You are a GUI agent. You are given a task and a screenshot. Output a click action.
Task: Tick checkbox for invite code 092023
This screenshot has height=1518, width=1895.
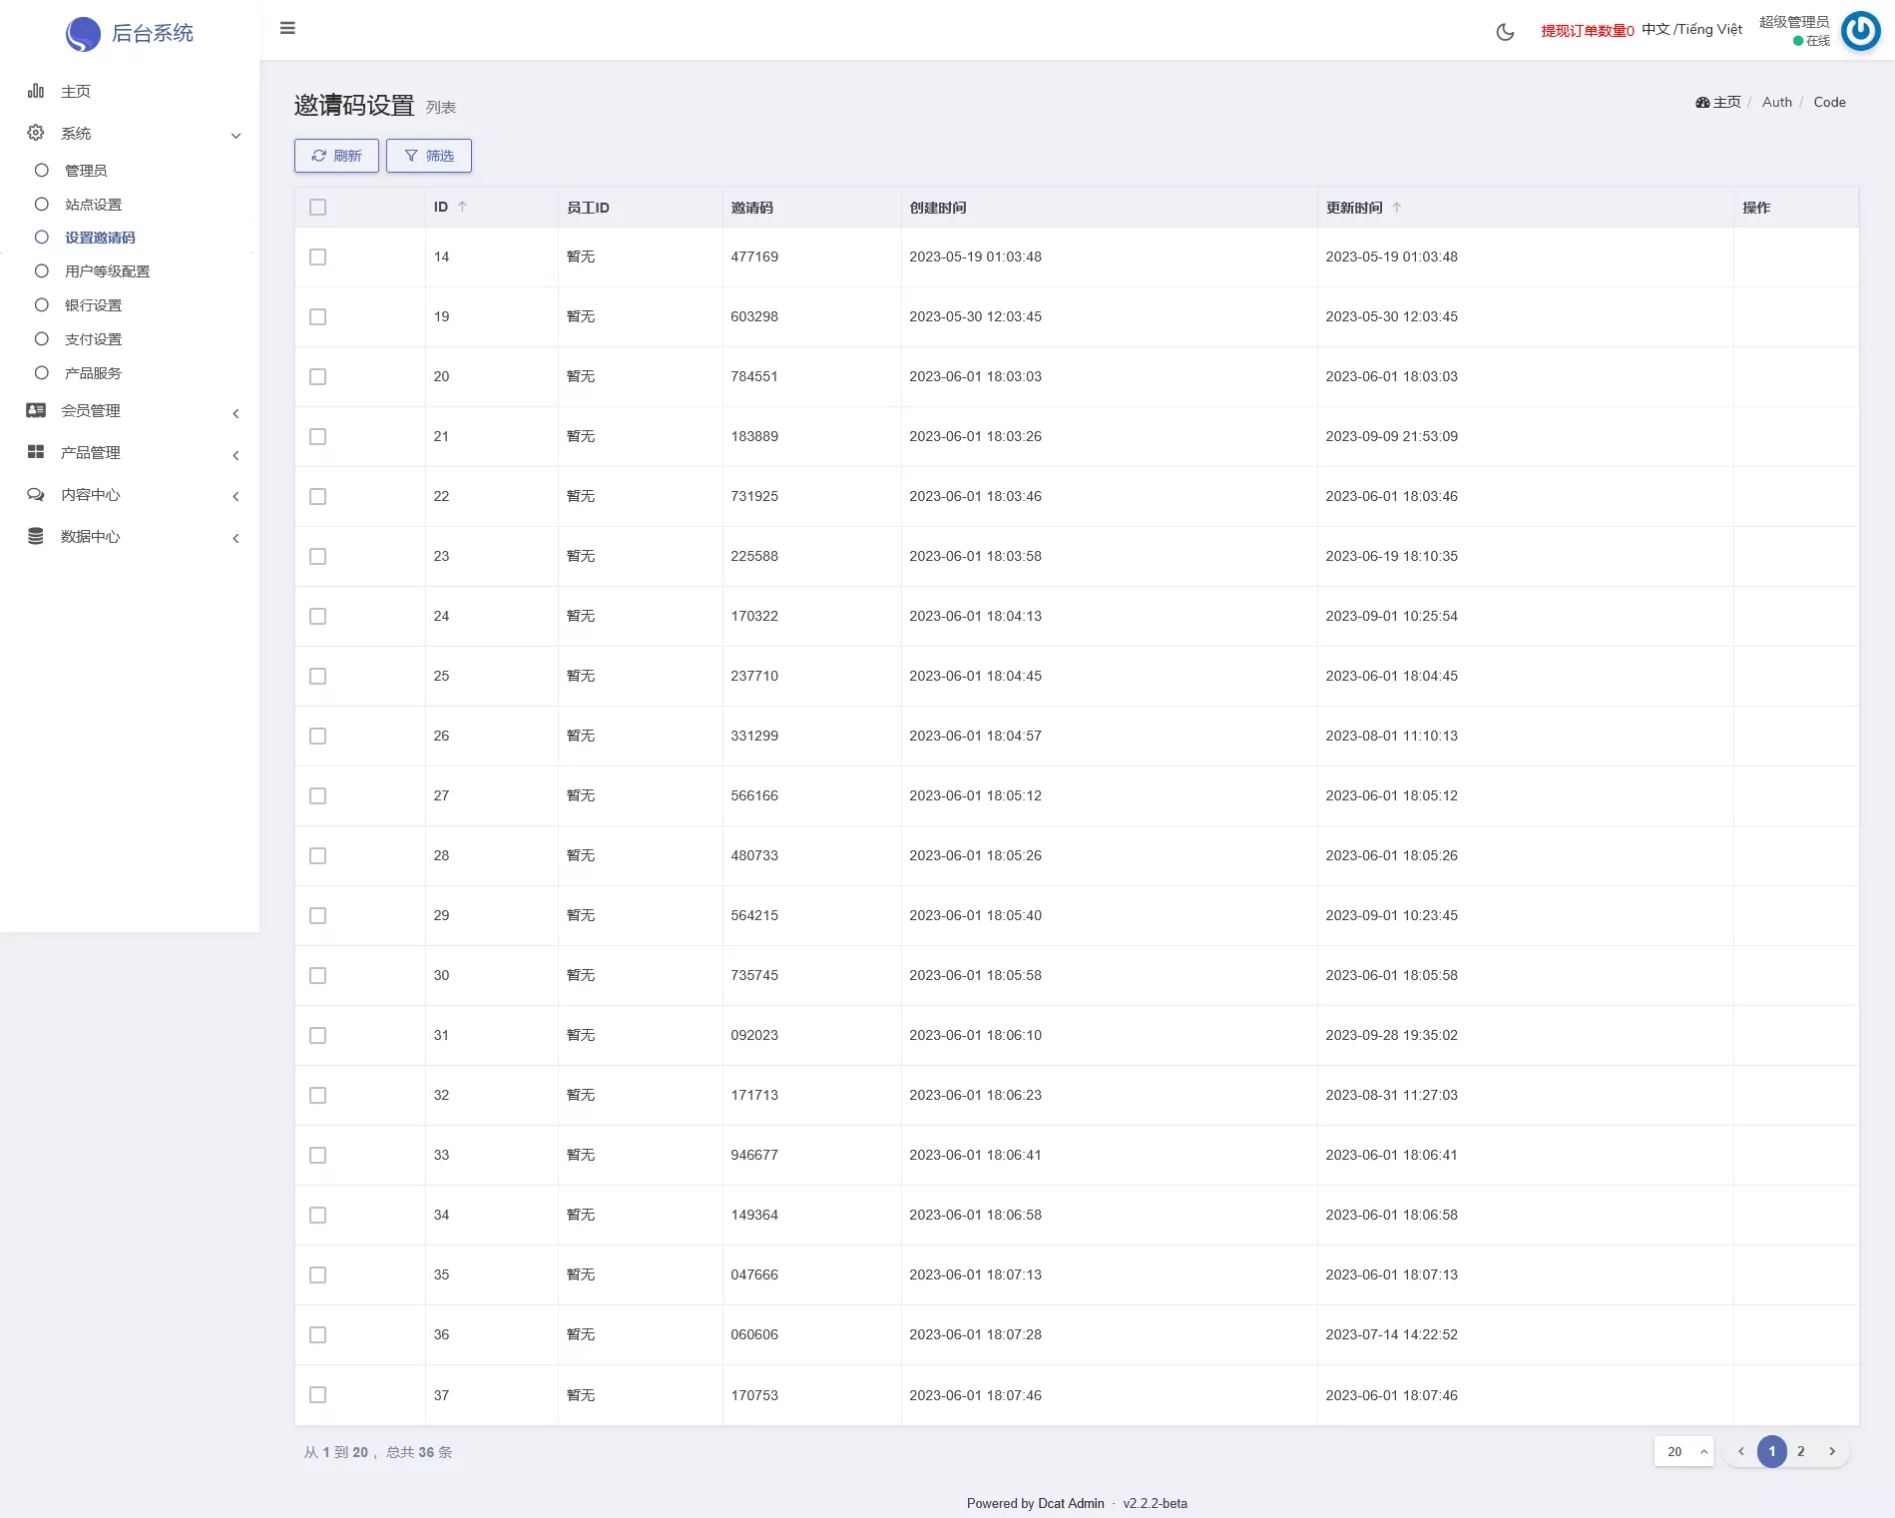tap(317, 1035)
